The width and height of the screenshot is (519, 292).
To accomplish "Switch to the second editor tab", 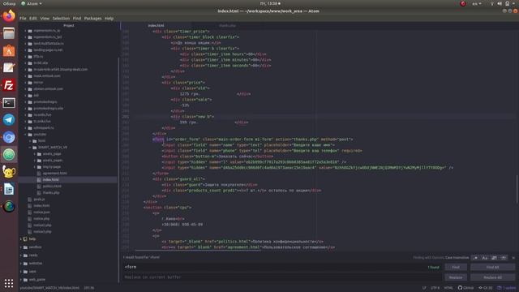I will pyautogui.click(x=227, y=25).
